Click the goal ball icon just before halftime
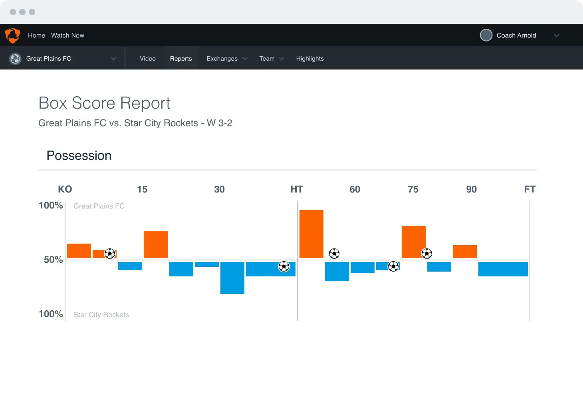The height and width of the screenshot is (397, 583). coord(284,266)
